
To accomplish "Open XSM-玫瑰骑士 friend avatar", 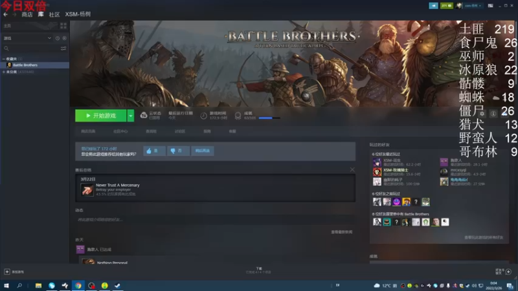I will coord(377,172).
